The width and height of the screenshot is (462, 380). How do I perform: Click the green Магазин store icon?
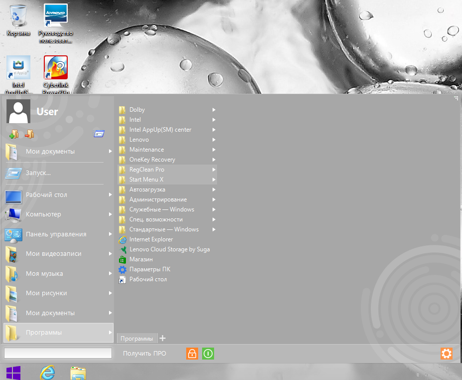pyautogui.click(x=122, y=260)
